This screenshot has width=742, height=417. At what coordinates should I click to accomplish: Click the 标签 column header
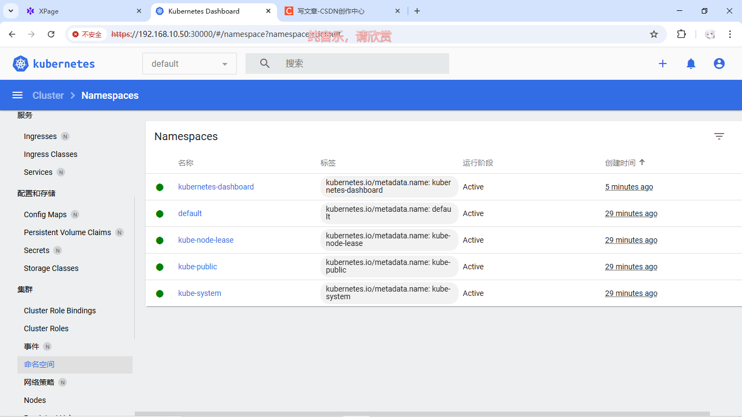pos(328,163)
